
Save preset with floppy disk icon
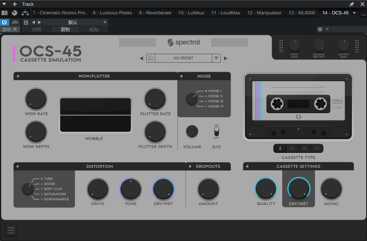coord(151,58)
